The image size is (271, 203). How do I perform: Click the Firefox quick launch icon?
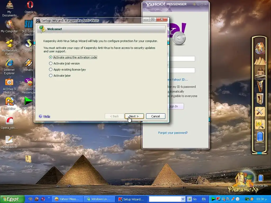37,199
